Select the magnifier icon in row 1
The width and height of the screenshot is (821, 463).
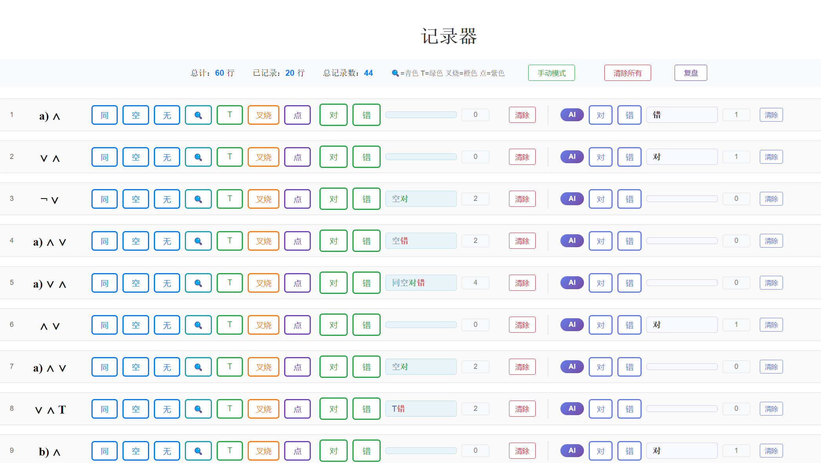(198, 115)
